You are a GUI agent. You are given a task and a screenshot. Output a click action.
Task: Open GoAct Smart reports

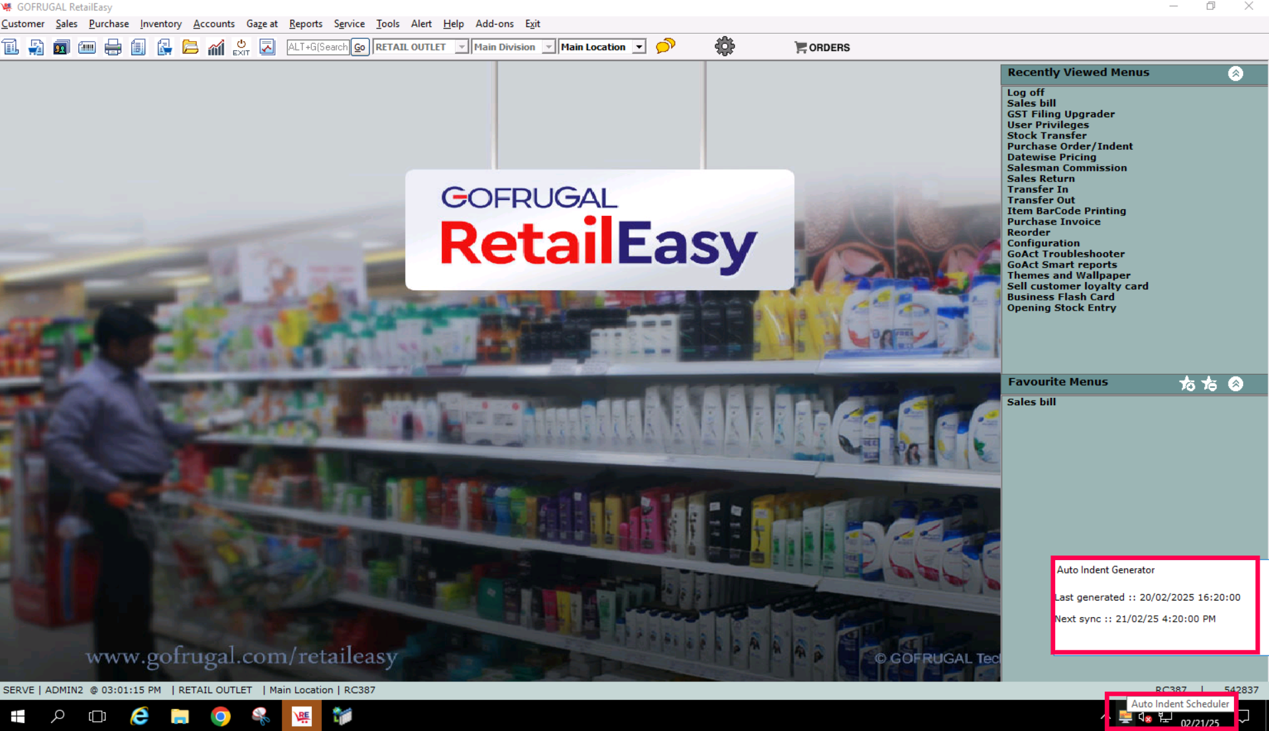tap(1062, 265)
